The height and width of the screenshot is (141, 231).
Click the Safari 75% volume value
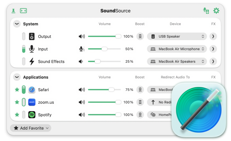coord(129,90)
